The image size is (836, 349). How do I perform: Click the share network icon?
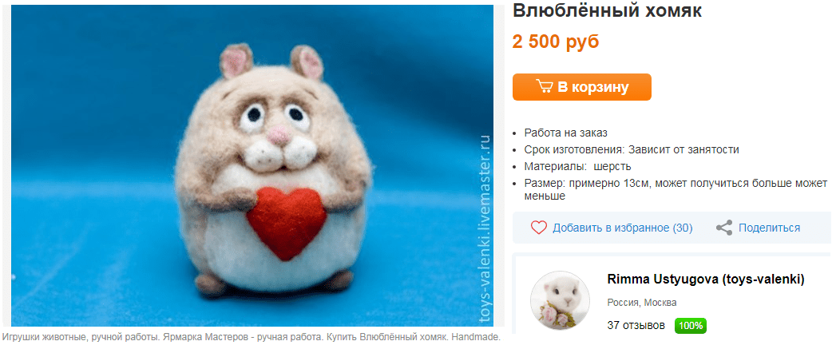[724, 228]
